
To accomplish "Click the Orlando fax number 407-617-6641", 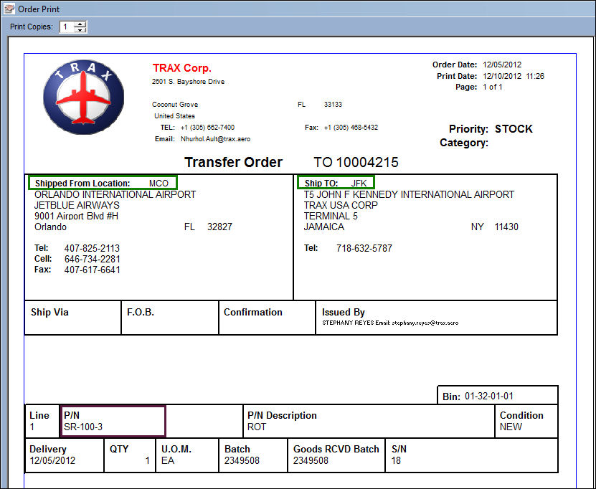I will [92, 270].
